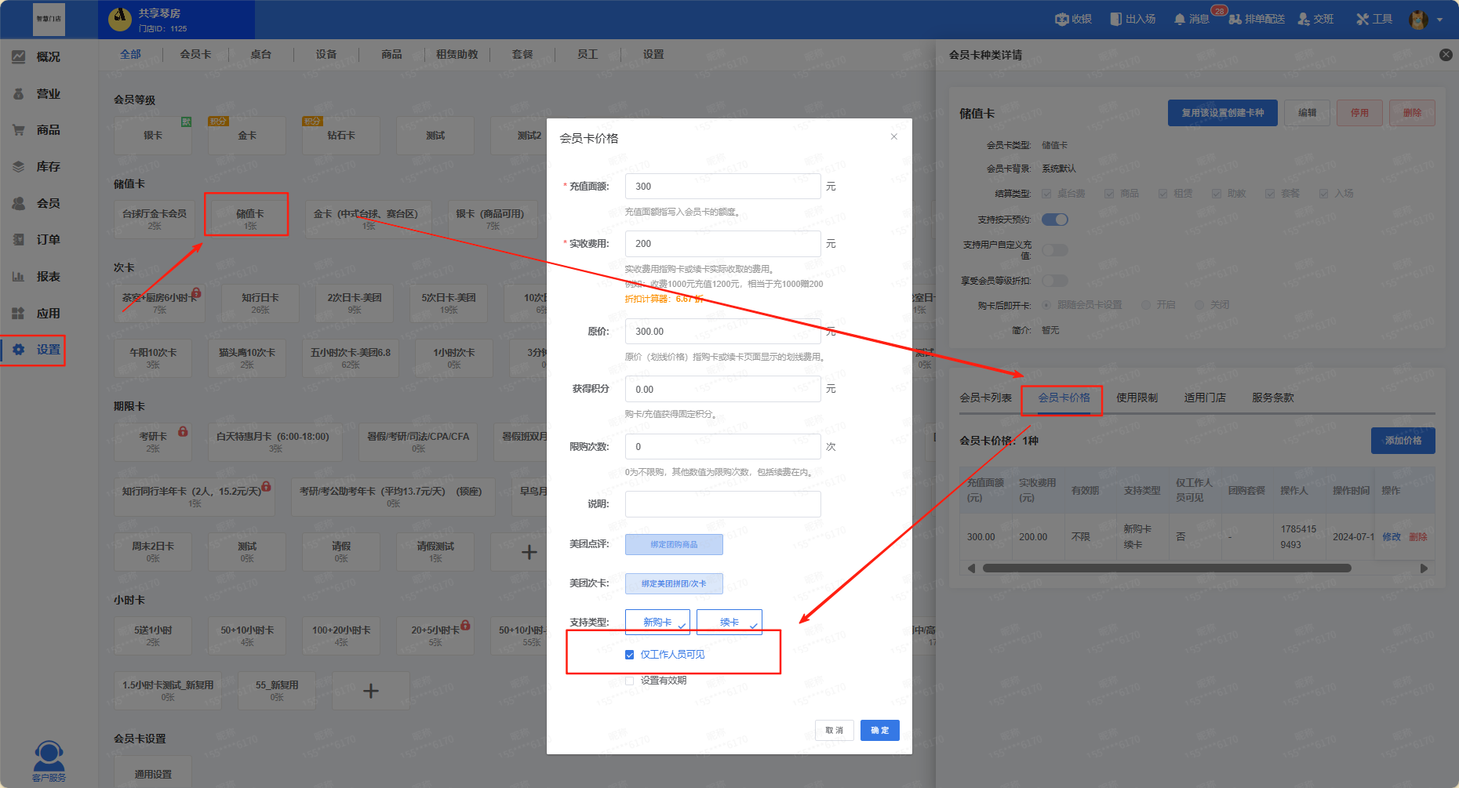Click the red 删除 button in details header
The width and height of the screenshot is (1459, 788).
coord(1412,113)
